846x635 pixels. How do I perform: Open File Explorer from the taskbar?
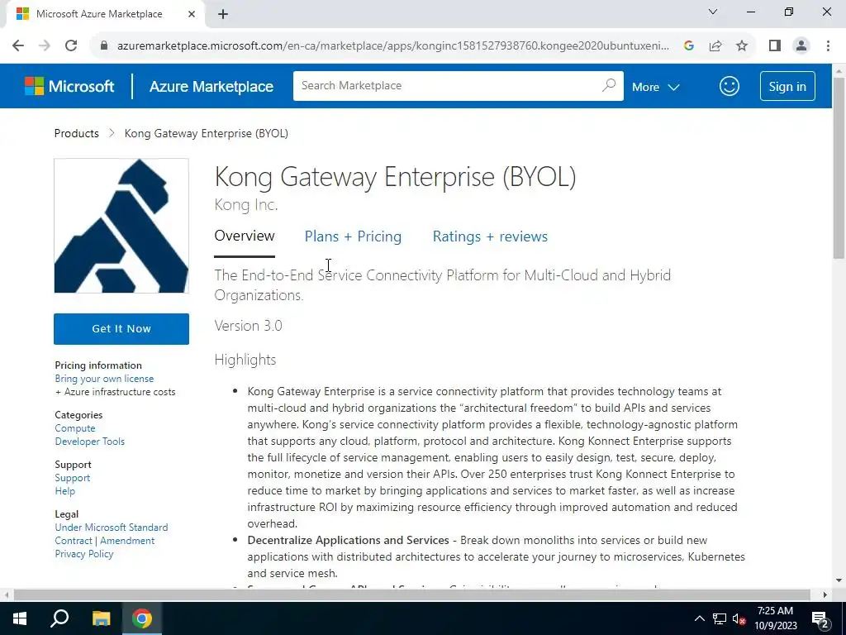(x=101, y=618)
